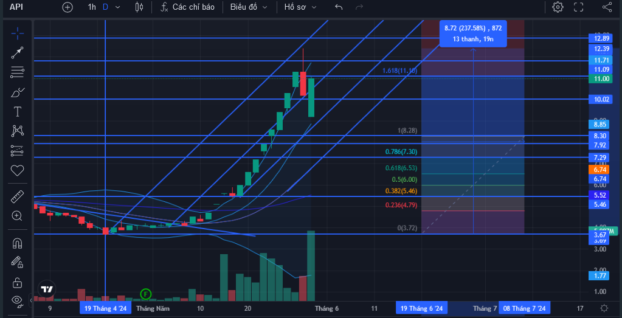
Task: Click the 11.00 current price label
Action: [601, 79]
